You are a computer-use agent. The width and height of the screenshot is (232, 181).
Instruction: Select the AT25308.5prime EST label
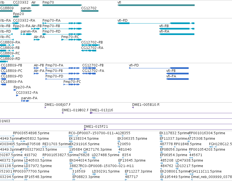(201, 139)
